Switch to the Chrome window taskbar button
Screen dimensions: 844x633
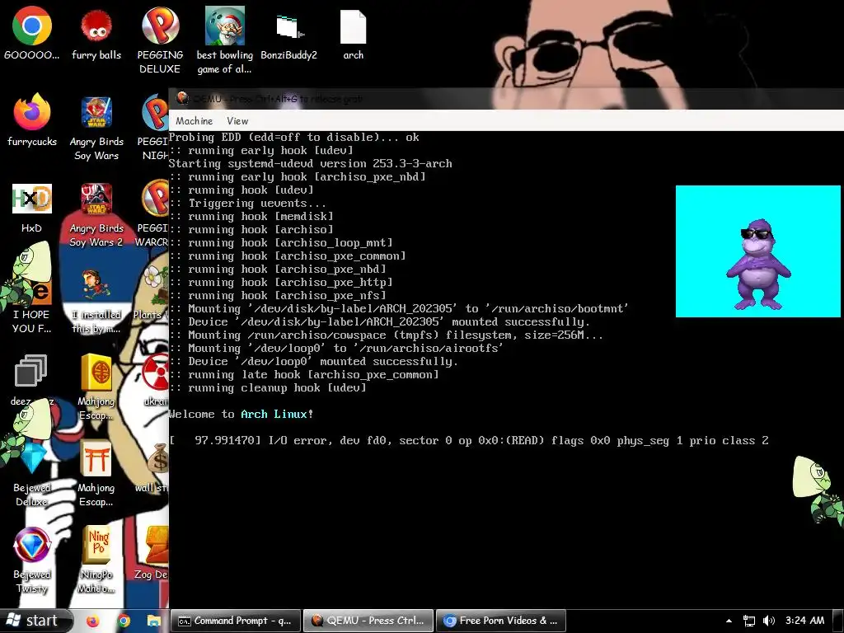point(500,621)
